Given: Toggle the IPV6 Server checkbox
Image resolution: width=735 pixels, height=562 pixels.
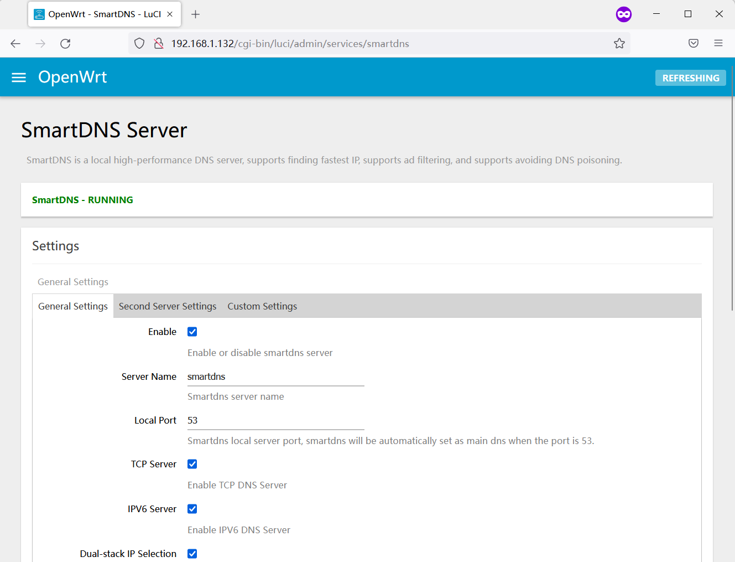Looking at the screenshot, I should [192, 509].
